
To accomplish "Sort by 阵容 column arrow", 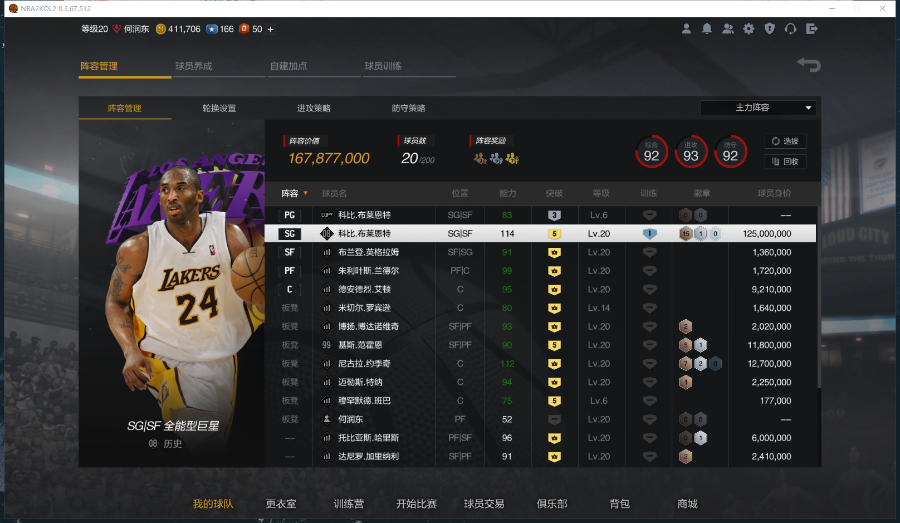I will [x=305, y=193].
